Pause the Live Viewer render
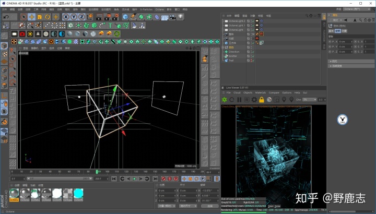The width and height of the screenshot is (376, 214). [239, 100]
